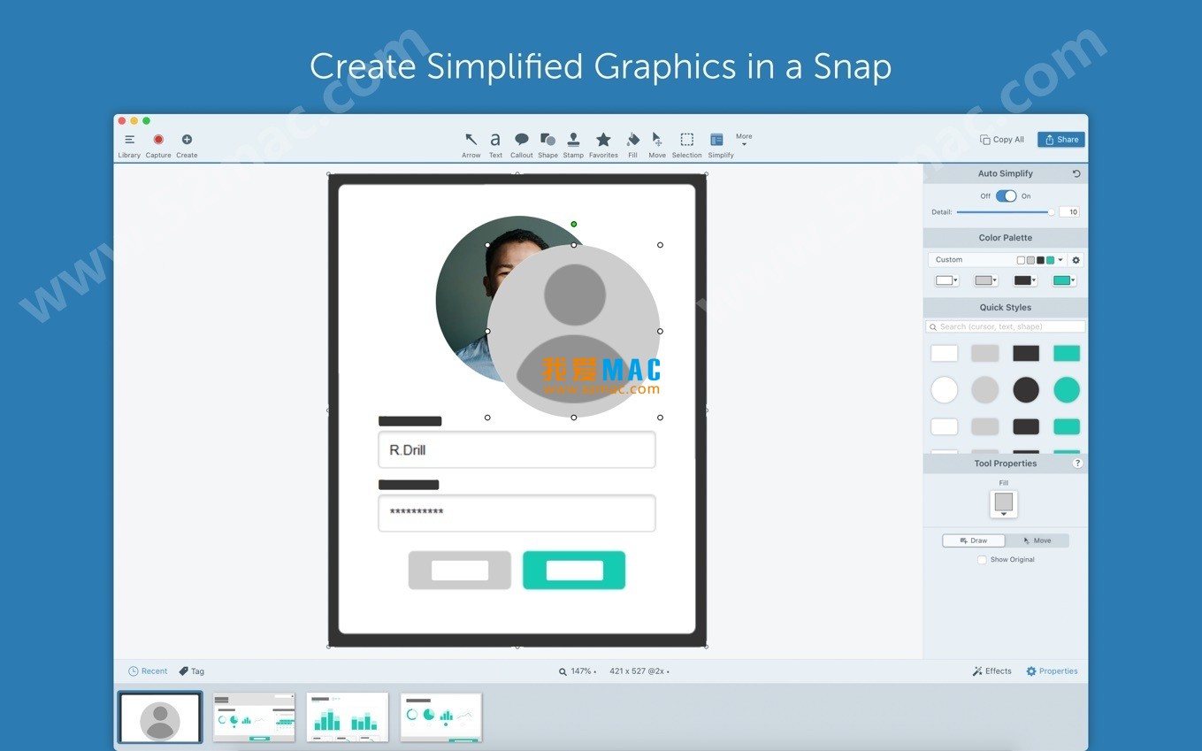Click the Tag button
The height and width of the screenshot is (751, 1202).
[x=192, y=671]
